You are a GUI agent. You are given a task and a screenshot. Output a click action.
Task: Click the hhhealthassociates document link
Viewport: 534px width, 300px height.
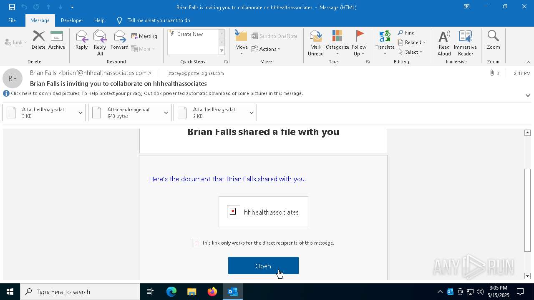[x=271, y=212]
